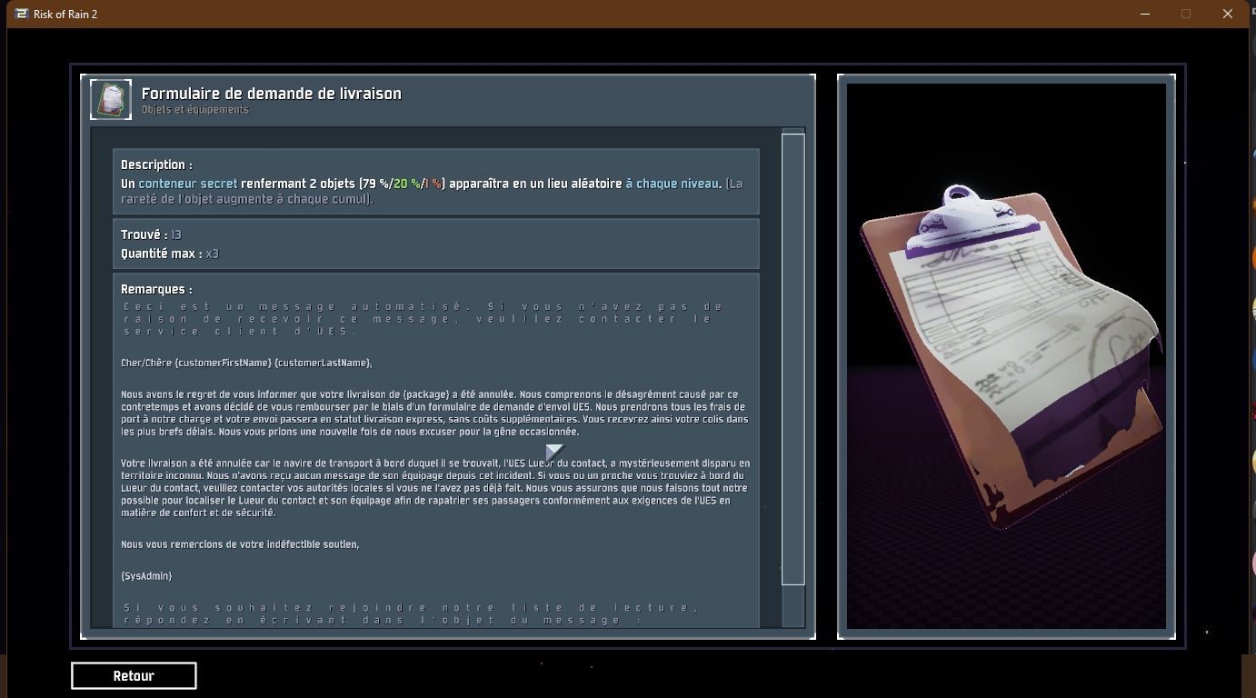Click the Retour button
Screen dimensions: 1256x698
pyautogui.click(x=134, y=676)
